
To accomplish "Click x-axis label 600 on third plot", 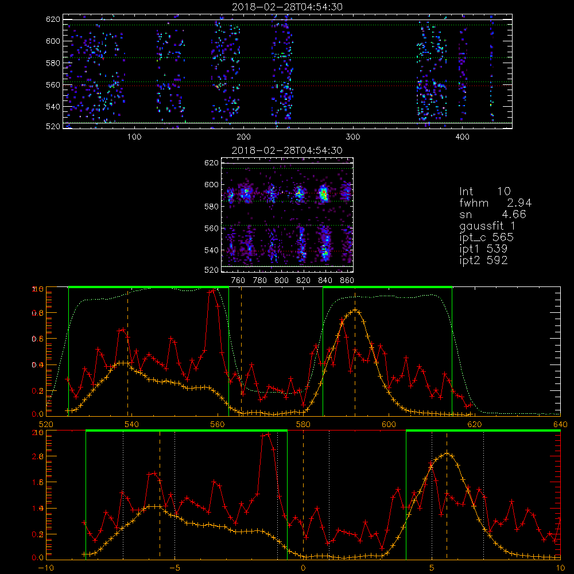I will 389,425.
